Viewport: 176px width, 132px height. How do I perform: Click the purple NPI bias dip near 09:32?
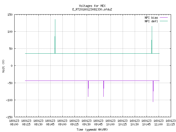(88, 89)
